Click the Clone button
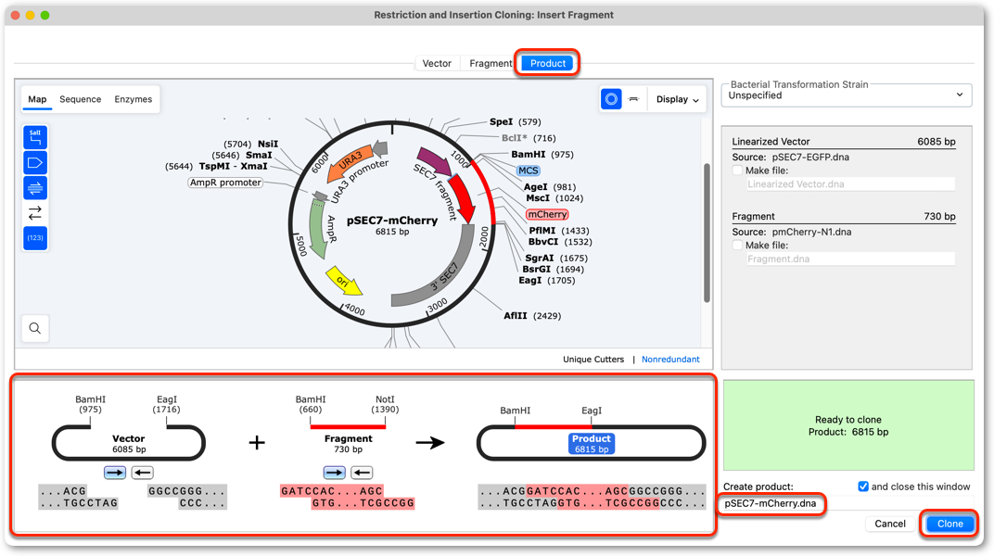This screenshot has width=994, height=556. [x=949, y=524]
